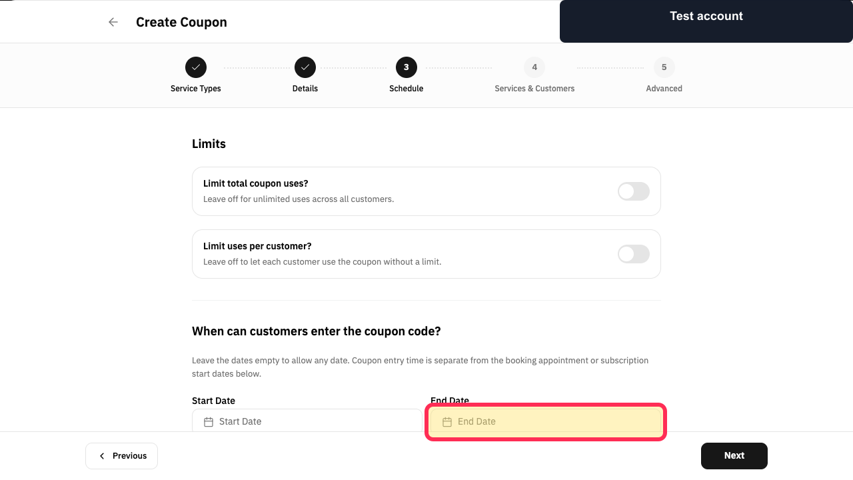This screenshot has height=480, width=853.
Task: Enable Limit uses per customer toggle
Action: click(634, 254)
